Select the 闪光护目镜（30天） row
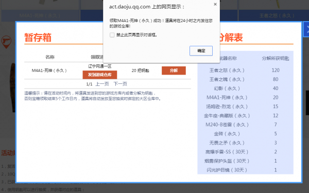 (x=245, y=170)
